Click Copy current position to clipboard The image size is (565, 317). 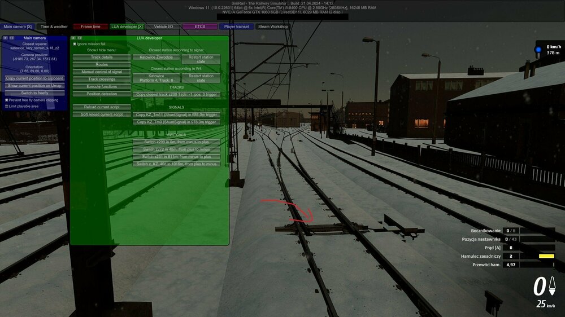(x=34, y=78)
